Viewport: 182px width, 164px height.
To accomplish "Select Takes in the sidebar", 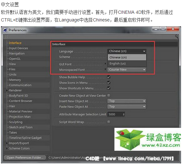I will pos(13,133).
